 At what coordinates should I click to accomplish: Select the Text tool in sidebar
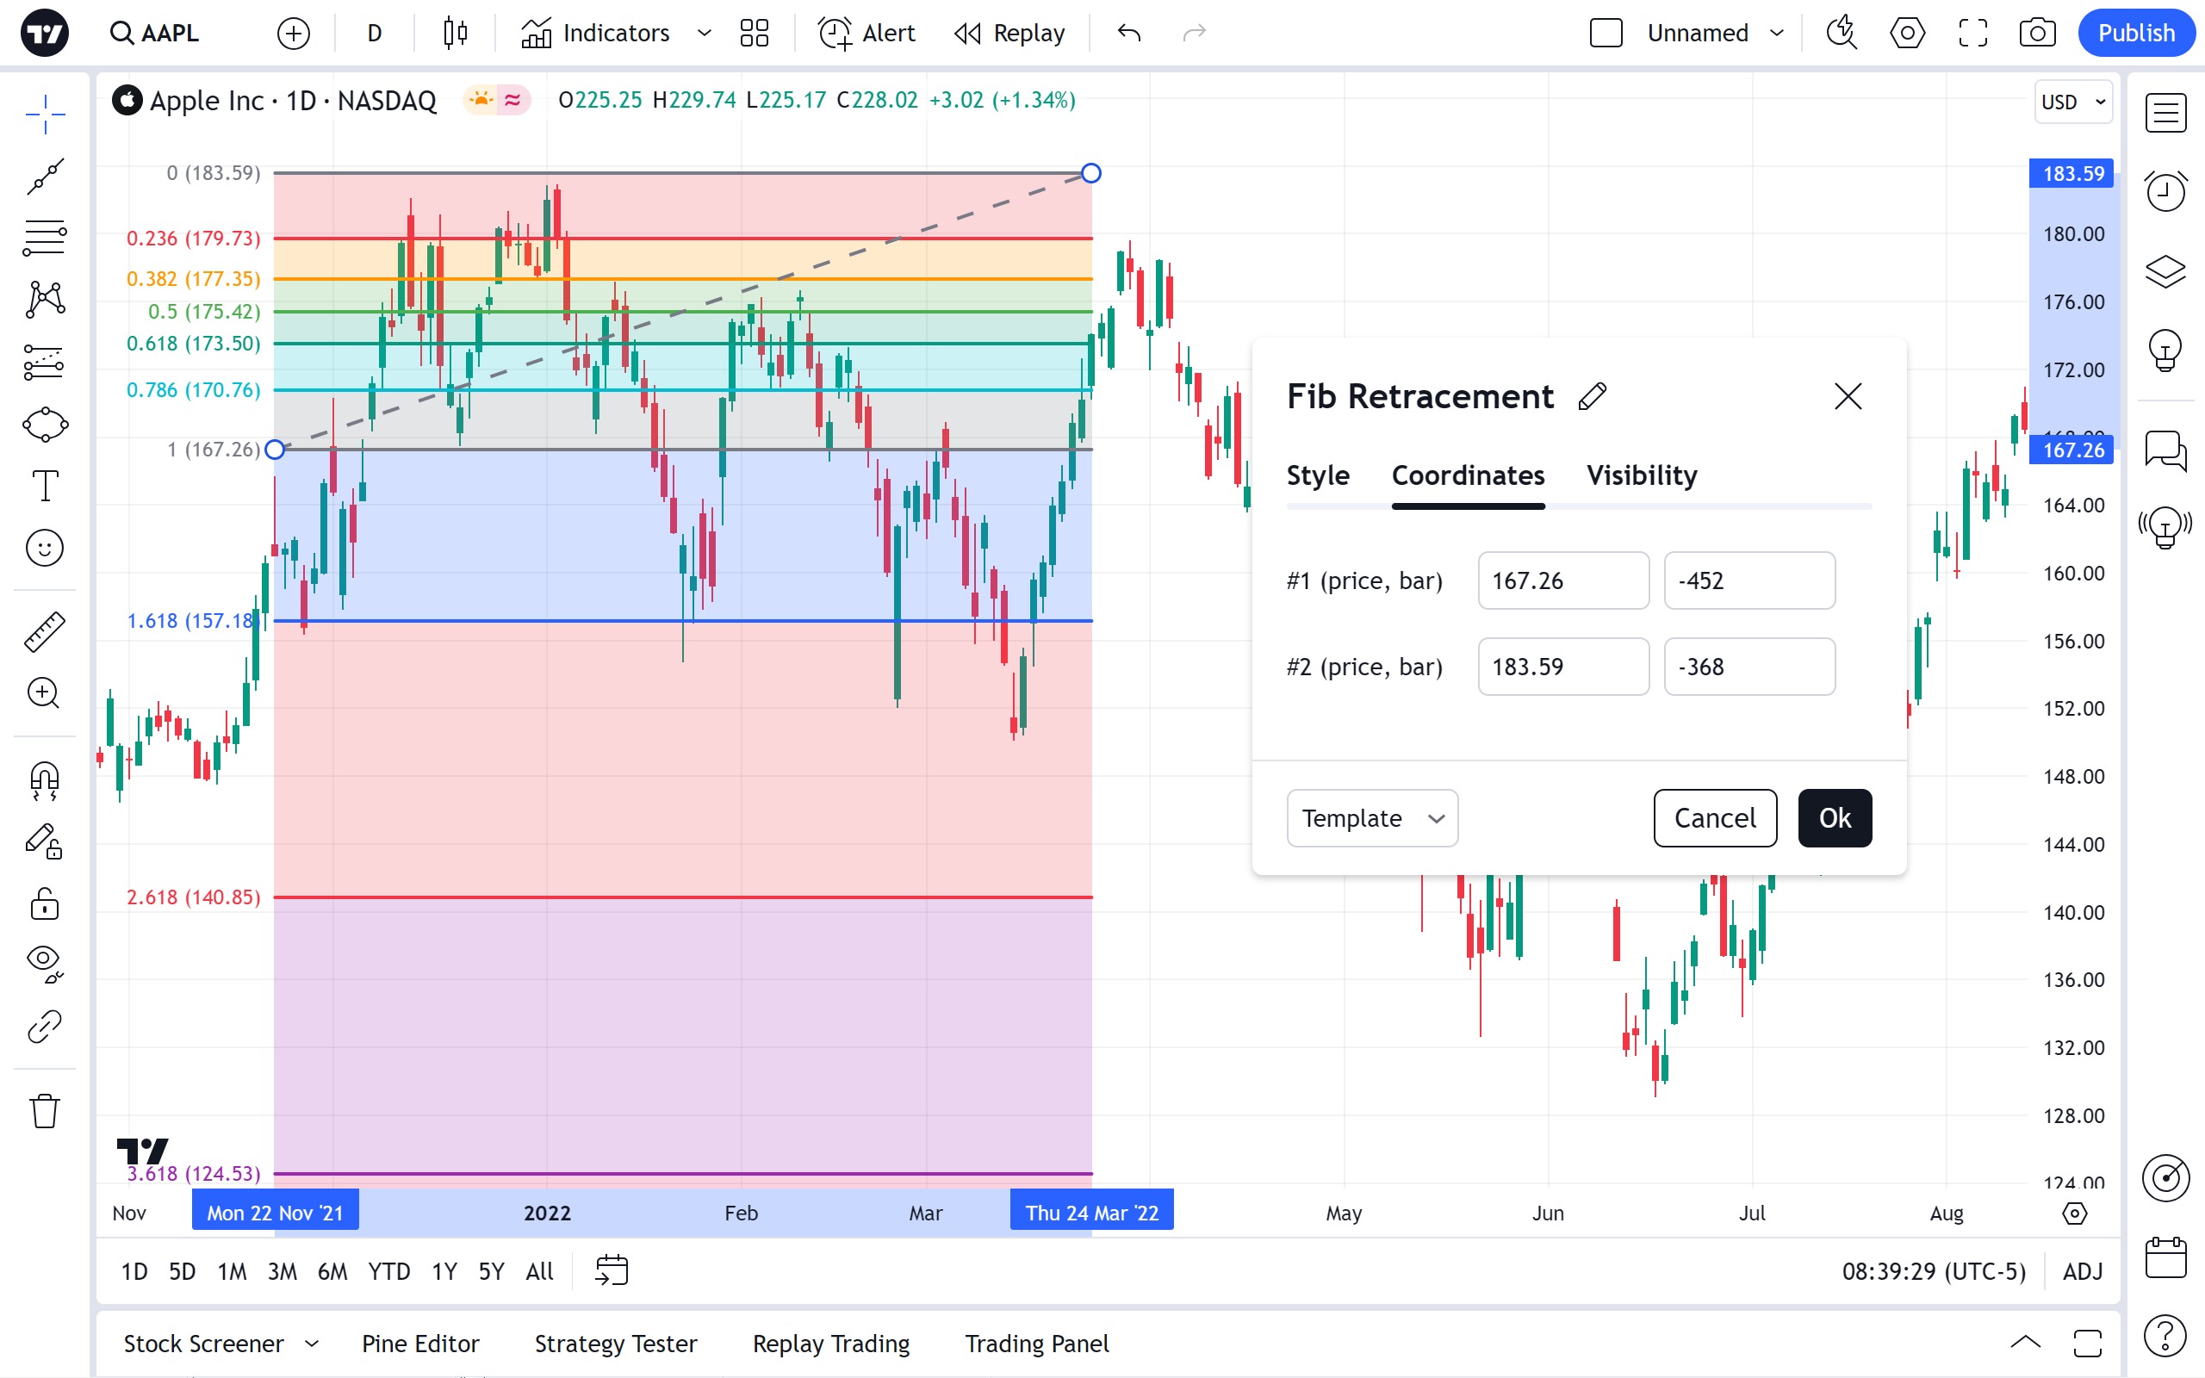pyautogui.click(x=45, y=486)
